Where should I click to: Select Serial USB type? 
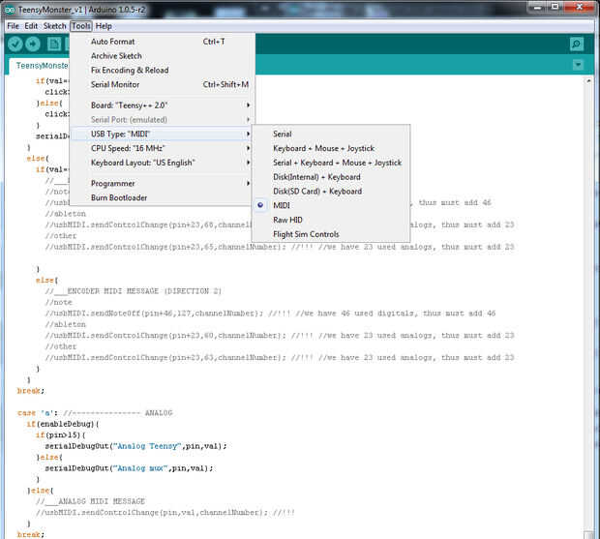point(331,134)
